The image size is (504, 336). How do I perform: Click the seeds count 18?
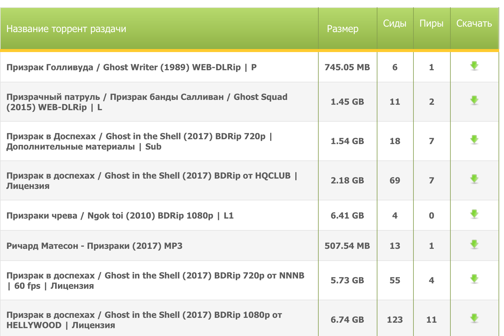(x=395, y=141)
